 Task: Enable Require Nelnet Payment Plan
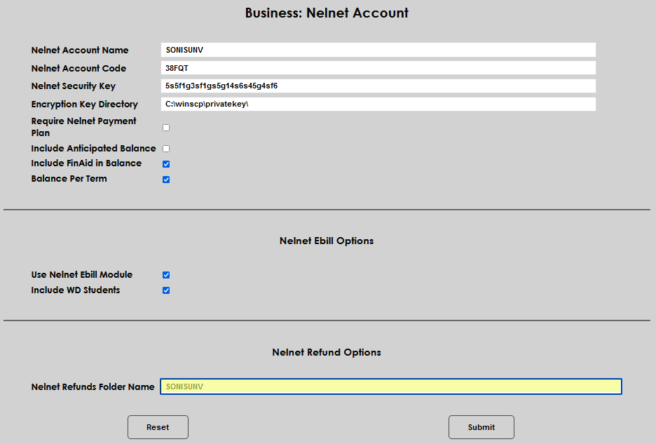point(165,127)
